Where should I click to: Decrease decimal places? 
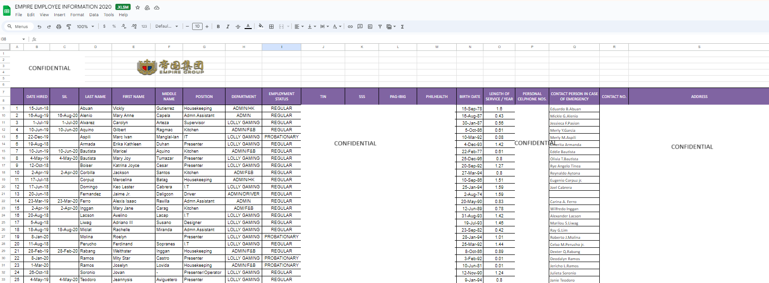point(124,27)
